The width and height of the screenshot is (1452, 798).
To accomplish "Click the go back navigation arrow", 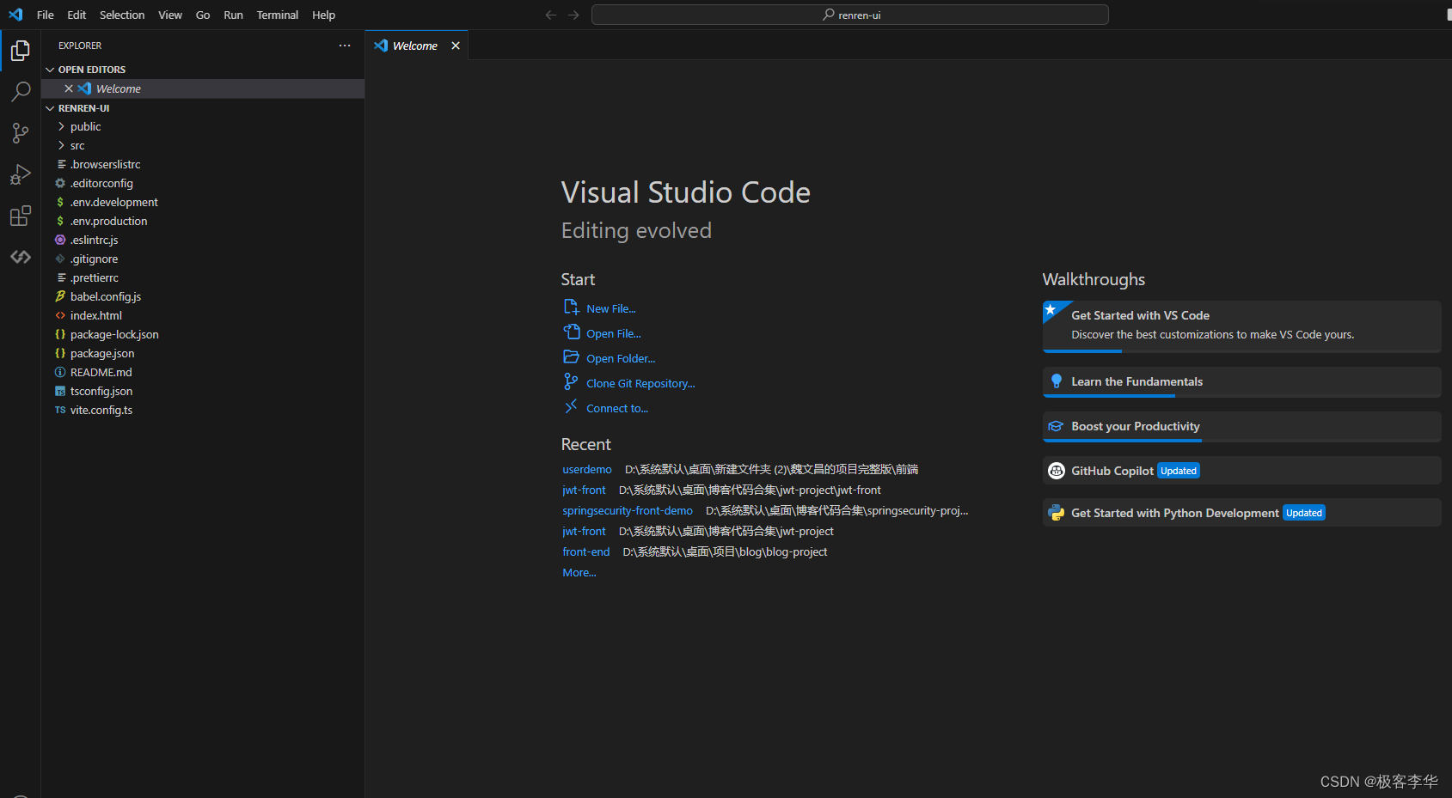I will point(551,15).
